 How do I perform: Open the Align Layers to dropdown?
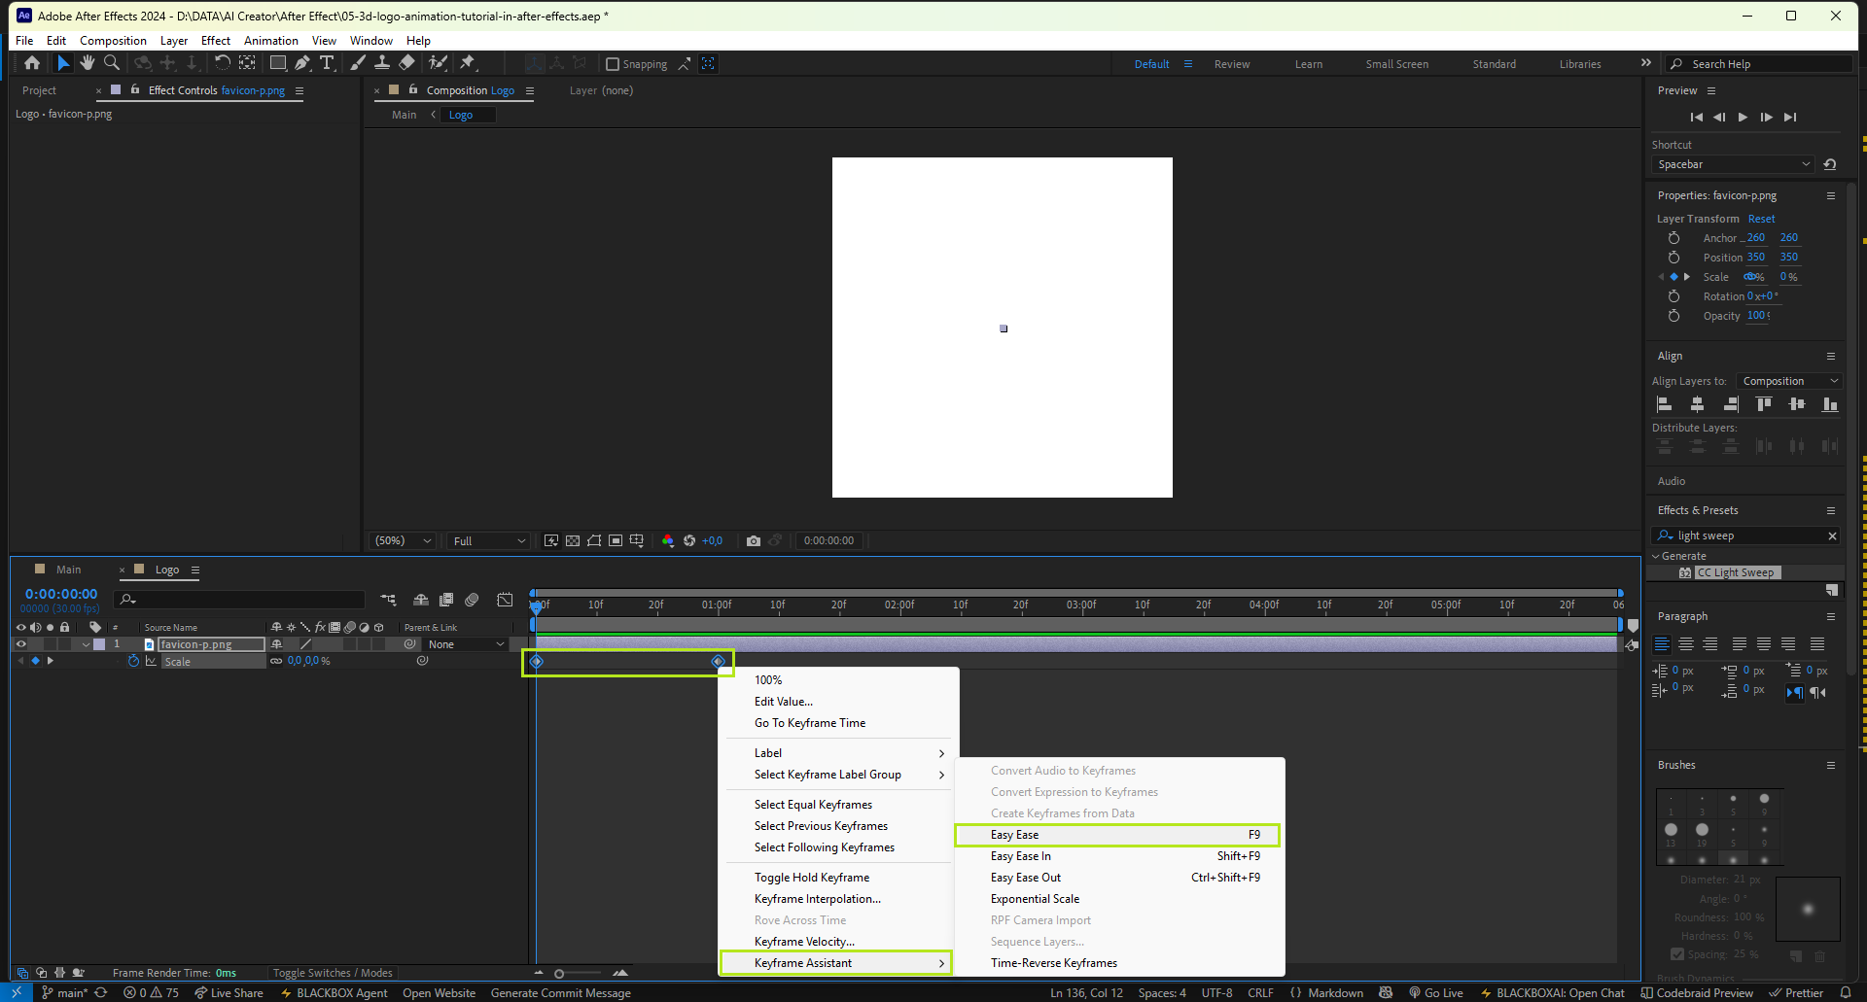(1789, 381)
